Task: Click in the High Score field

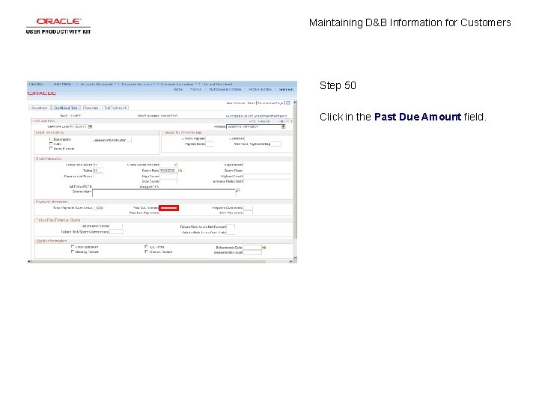Action: click(x=168, y=177)
